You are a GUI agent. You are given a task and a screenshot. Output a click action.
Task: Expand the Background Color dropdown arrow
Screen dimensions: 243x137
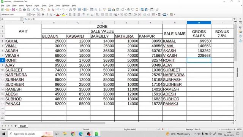click(66, 15)
